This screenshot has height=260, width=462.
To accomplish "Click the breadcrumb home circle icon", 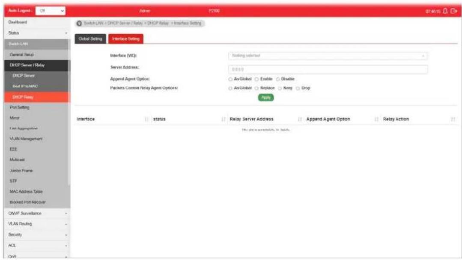I will [x=79, y=23].
